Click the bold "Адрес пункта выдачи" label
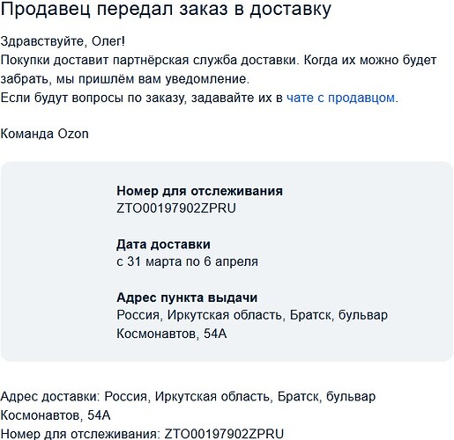 187,297
